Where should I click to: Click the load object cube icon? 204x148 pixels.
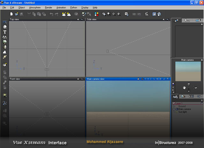(x=5, y=65)
